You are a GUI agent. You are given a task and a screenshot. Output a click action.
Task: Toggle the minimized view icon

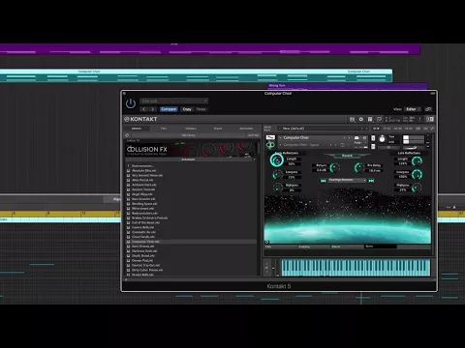(379, 119)
